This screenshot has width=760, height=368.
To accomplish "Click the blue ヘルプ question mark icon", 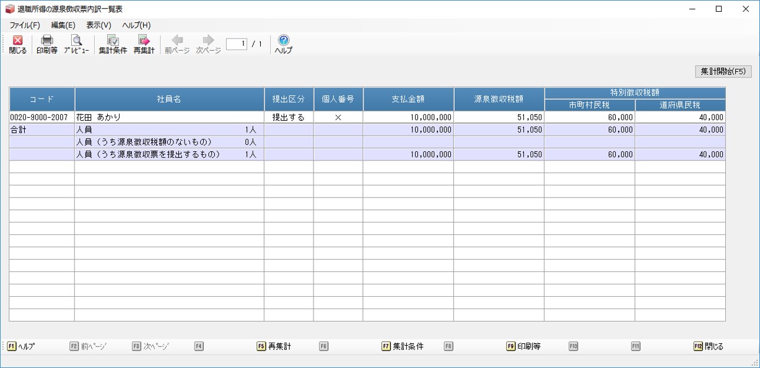I will coord(284,41).
